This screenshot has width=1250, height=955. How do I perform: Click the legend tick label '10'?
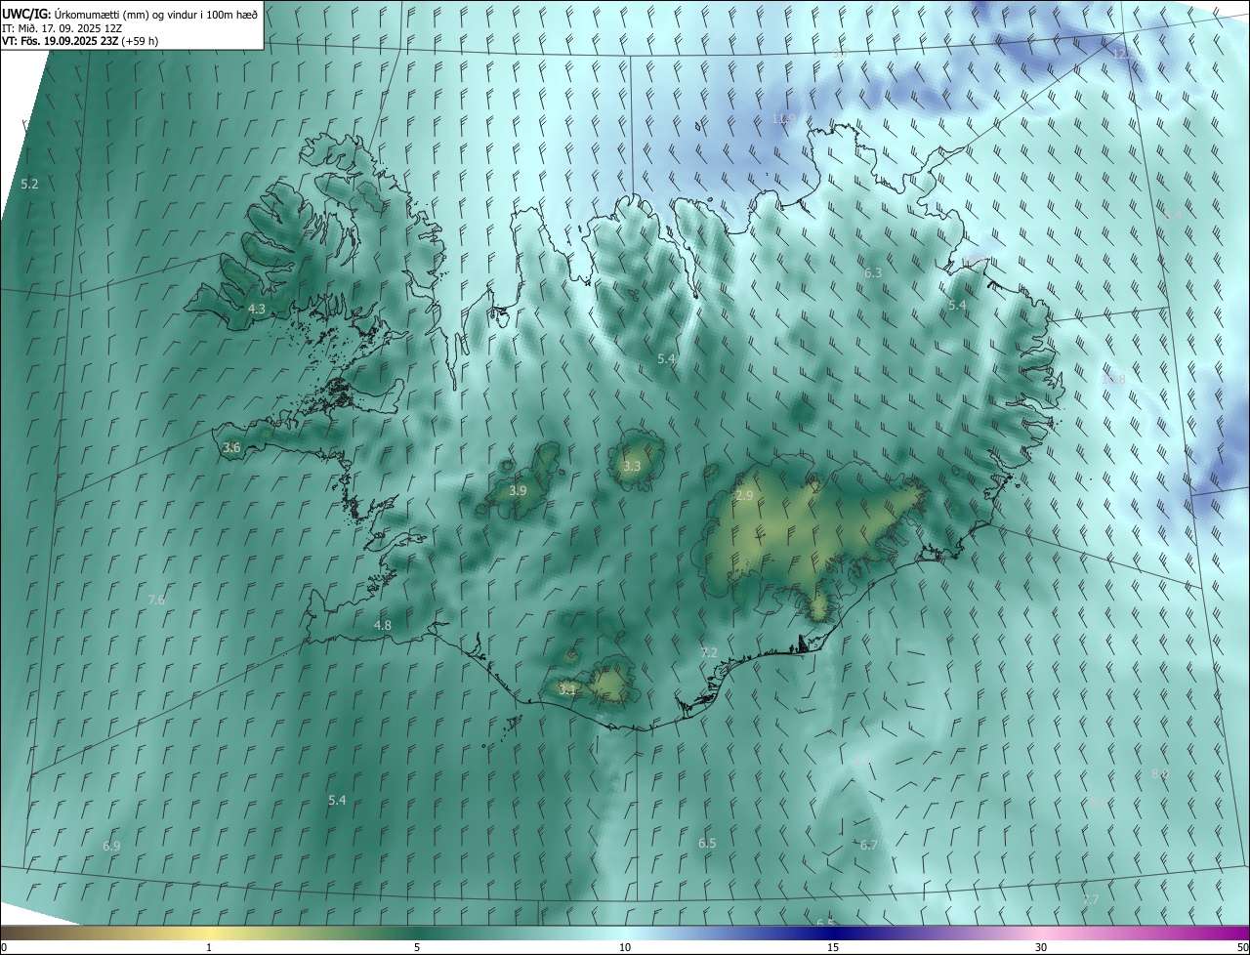625,947
